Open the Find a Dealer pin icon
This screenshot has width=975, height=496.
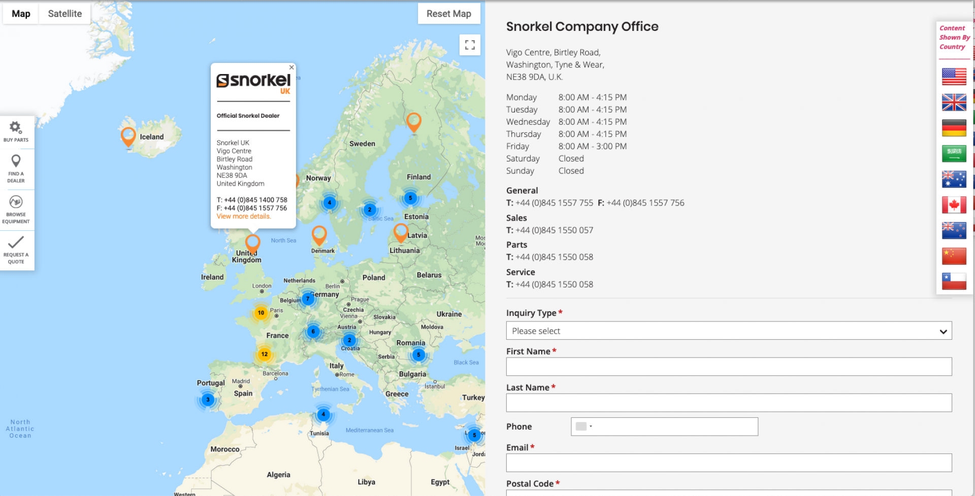tap(16, 161)
